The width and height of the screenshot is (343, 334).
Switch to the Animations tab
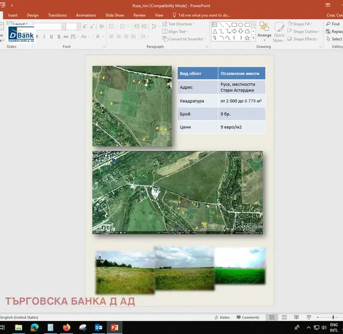coord(86,15)
